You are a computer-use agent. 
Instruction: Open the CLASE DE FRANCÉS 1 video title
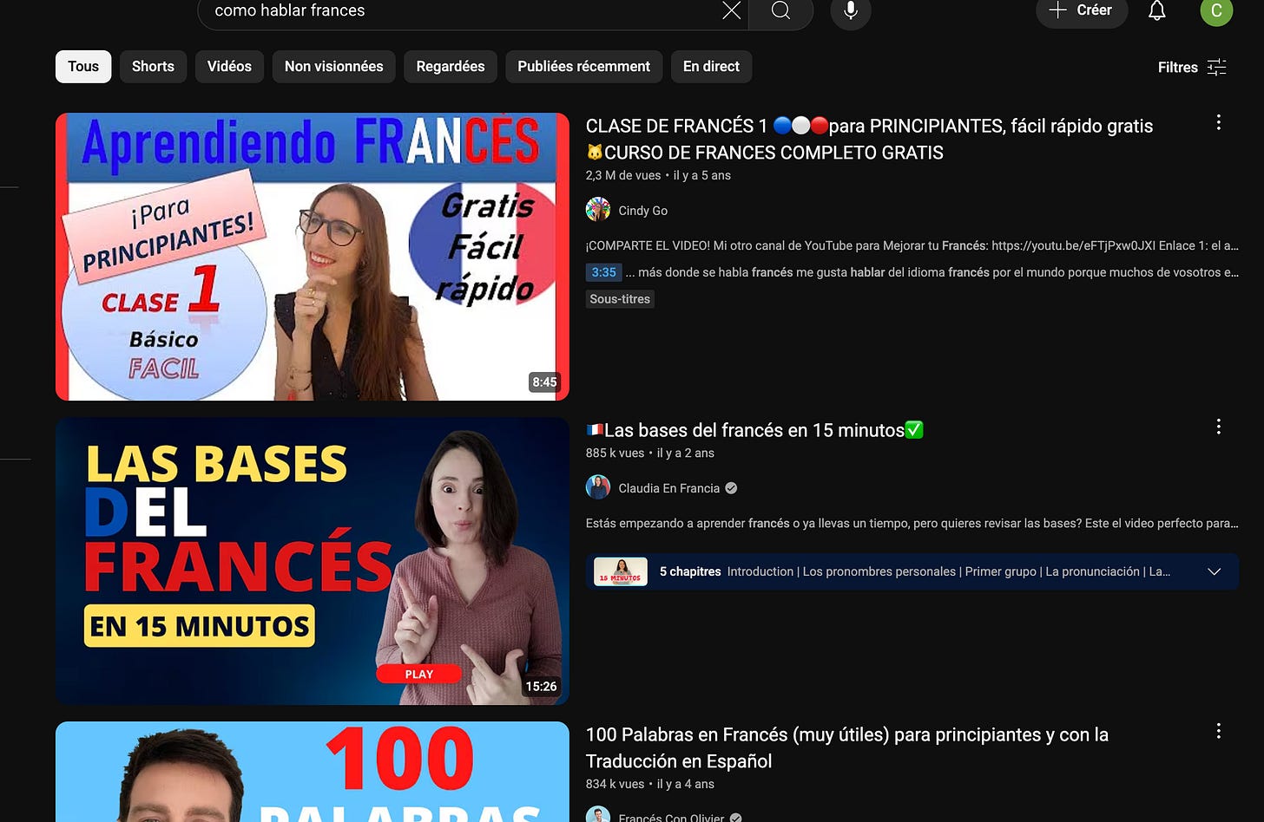[x=869, y=139]
